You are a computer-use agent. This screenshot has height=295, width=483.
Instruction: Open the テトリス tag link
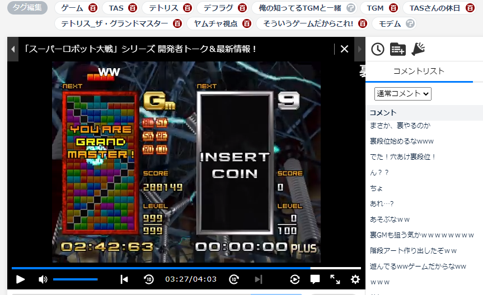[163, 8]
